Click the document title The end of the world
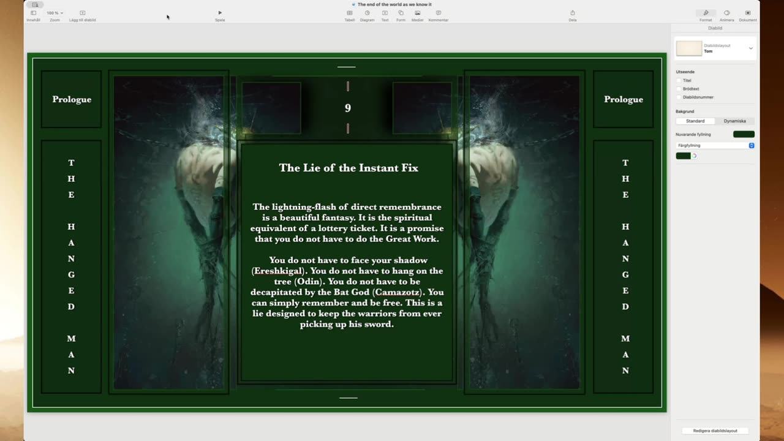784x441 pixels. point(394,4)
